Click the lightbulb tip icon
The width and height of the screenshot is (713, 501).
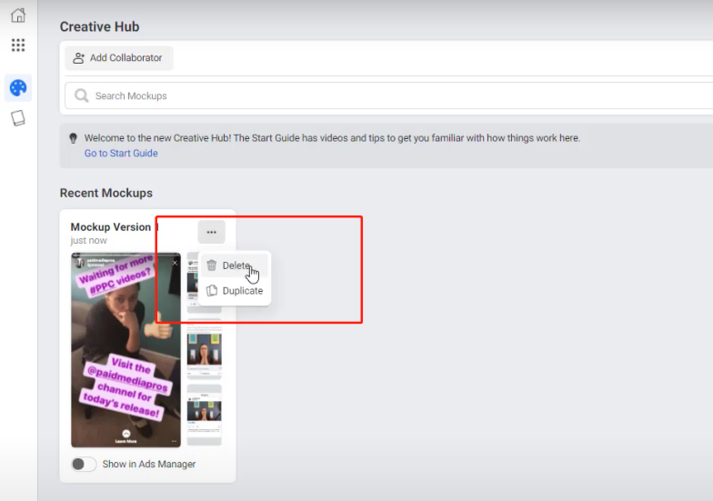(x=73, y=138)
